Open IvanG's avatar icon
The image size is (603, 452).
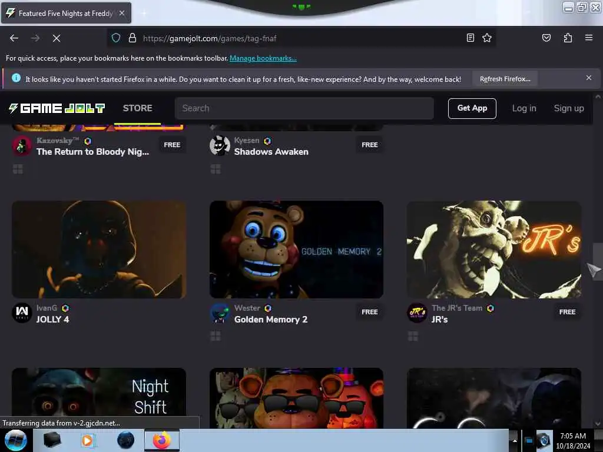point(22,313)
